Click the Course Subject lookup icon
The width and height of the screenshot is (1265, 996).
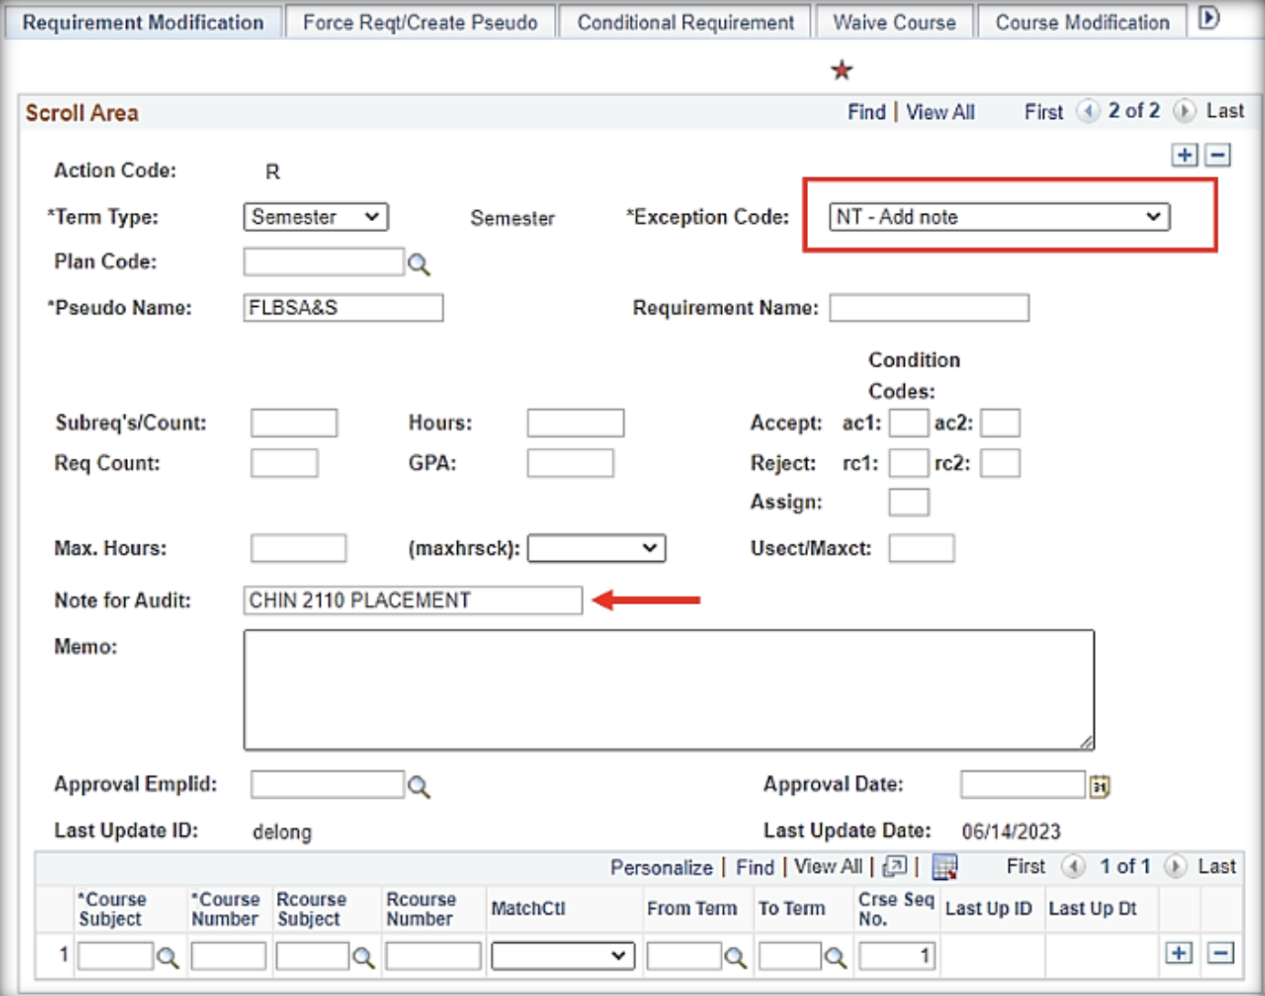(x=167, y=957)
